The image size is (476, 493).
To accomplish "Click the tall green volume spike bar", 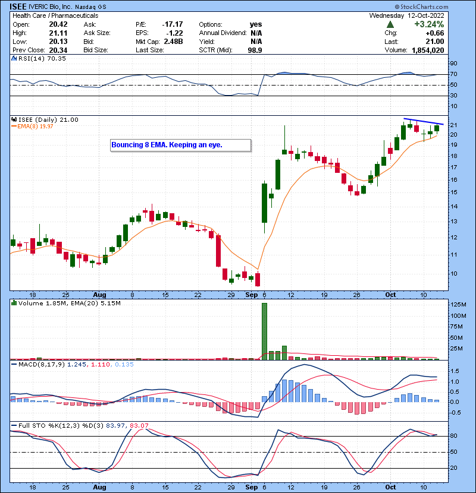I will (x=264, y=331).
